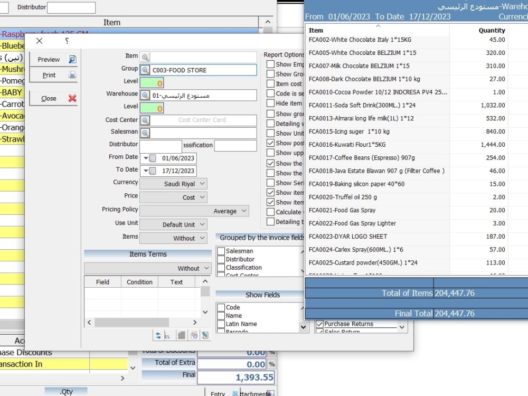Click the Close button with red X
The height and width of the screenshot is (396, 528).
point(53,98)
